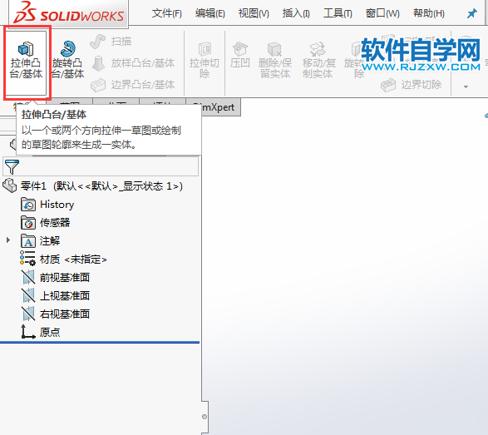Click the pin icon beside the menu bar
Image resolution: width=488 pixels, height=435 pixels.
472,13
